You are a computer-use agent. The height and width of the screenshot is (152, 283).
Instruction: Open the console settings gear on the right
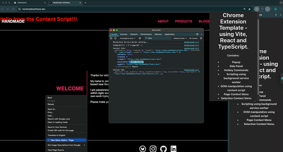(x=201, y=38)
